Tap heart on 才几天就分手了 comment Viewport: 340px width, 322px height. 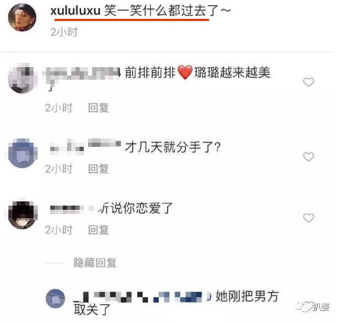[x=309, y=157]
